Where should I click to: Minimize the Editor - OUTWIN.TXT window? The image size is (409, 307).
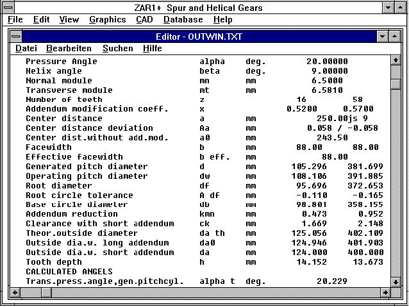tap(384, 36)
